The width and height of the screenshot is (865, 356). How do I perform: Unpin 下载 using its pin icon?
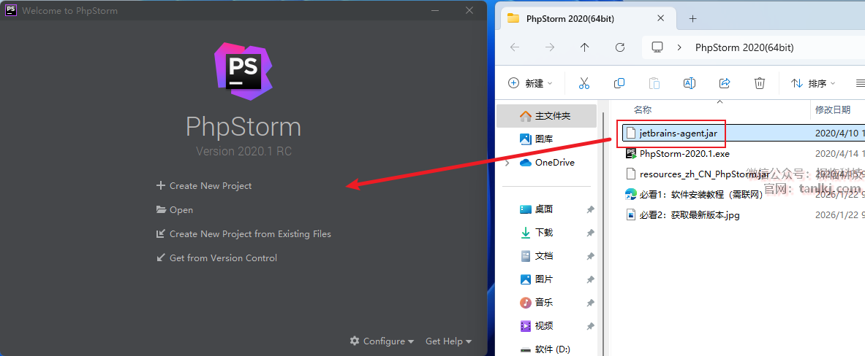(x=590, y=233)
